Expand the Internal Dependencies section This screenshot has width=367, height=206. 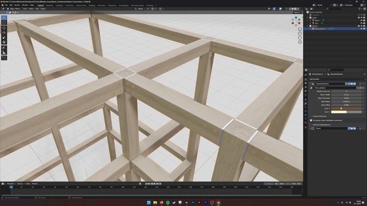[x=322, y=125]
